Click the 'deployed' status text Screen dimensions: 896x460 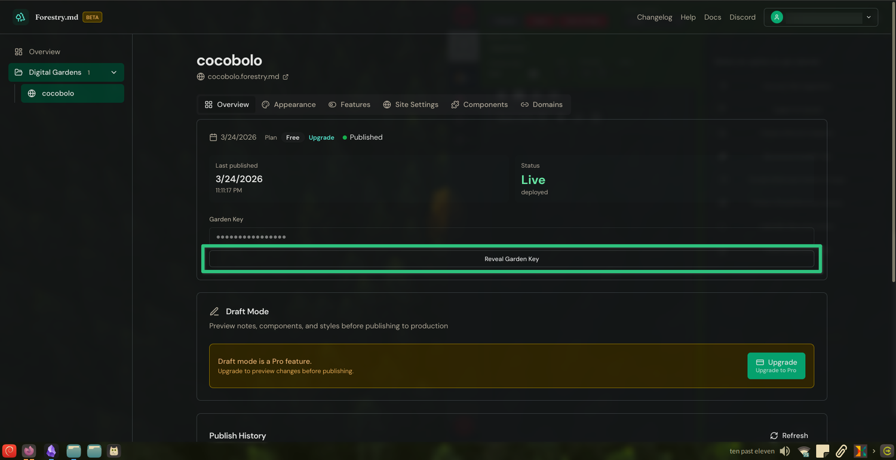[535, 192]
